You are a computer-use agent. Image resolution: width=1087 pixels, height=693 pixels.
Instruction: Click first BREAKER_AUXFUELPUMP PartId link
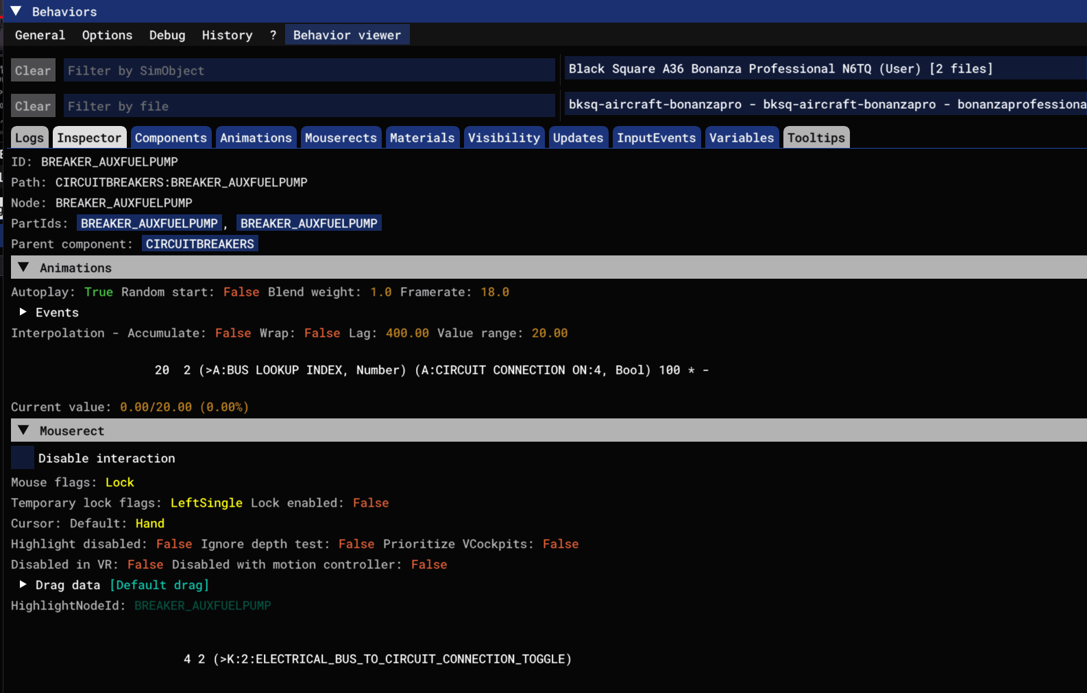(x=149, y=223)
